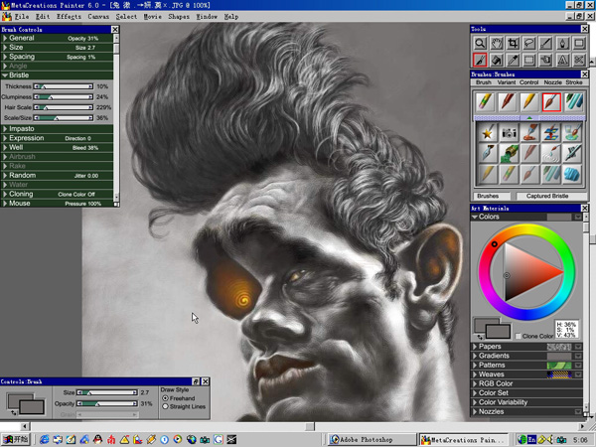Collapse the brush library drawer bar
596x447 pixels.
[529, 118]
